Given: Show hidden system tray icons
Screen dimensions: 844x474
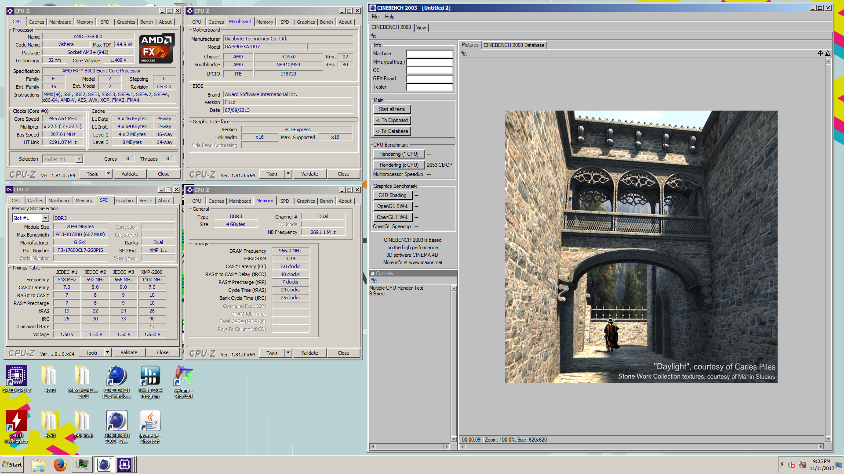Looking at the screenshot, I should 782,464.
